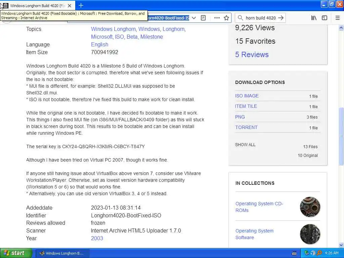Viewport: 344px width, 258px height.
Task: Open the Microsoft topic link
Action: (102, 37)
